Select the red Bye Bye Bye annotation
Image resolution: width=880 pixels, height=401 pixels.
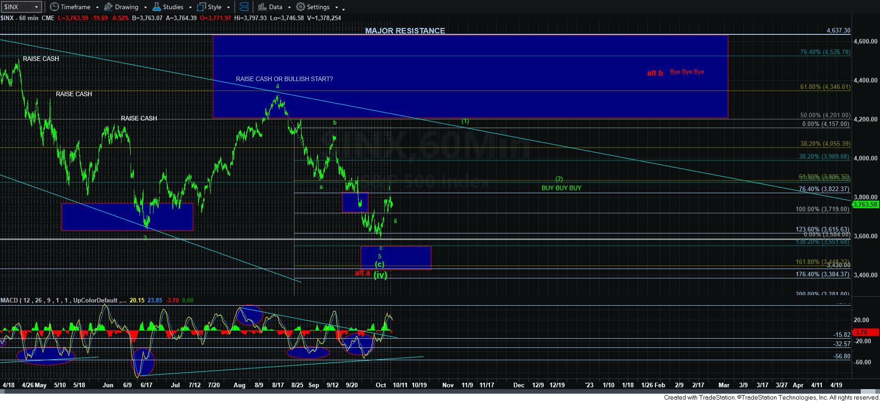[x=687, y=72]
